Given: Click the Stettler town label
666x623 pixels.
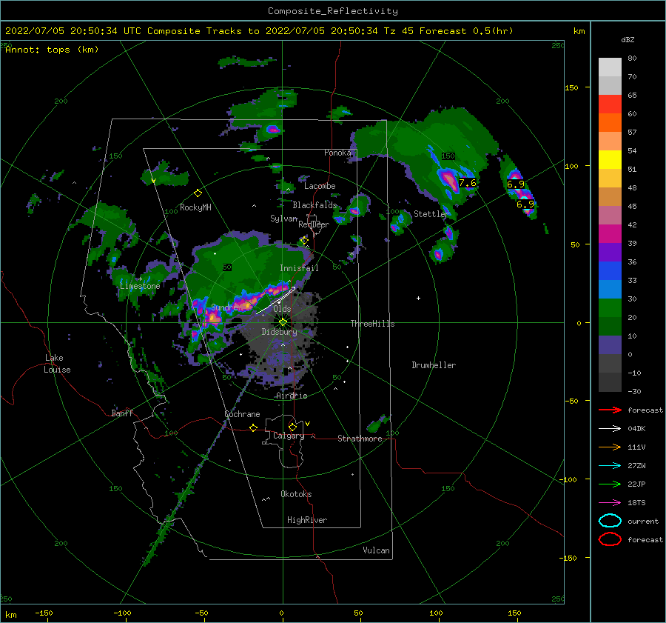Looking at the screenshot, I should pos(431,214).
